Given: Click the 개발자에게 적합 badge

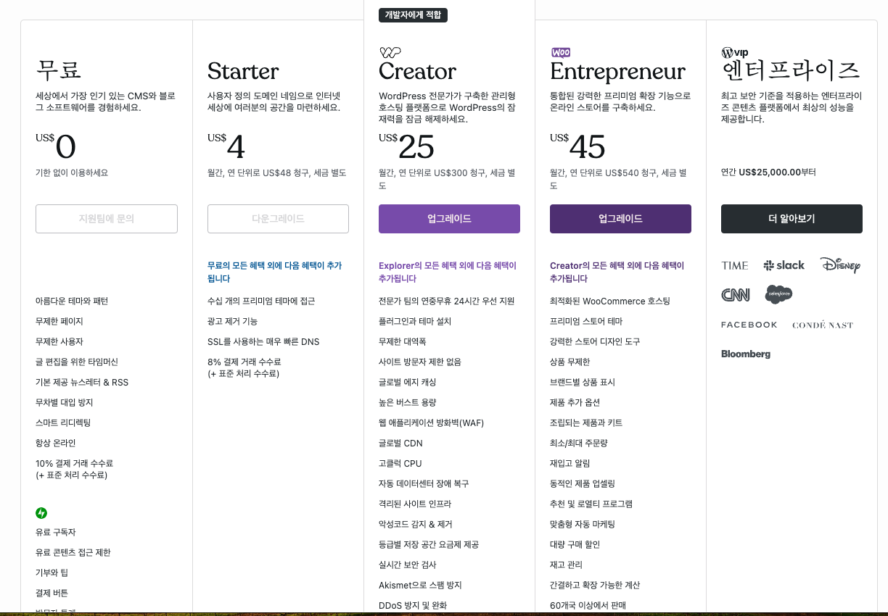Looking at the screenshot, I should coord(413,14).
